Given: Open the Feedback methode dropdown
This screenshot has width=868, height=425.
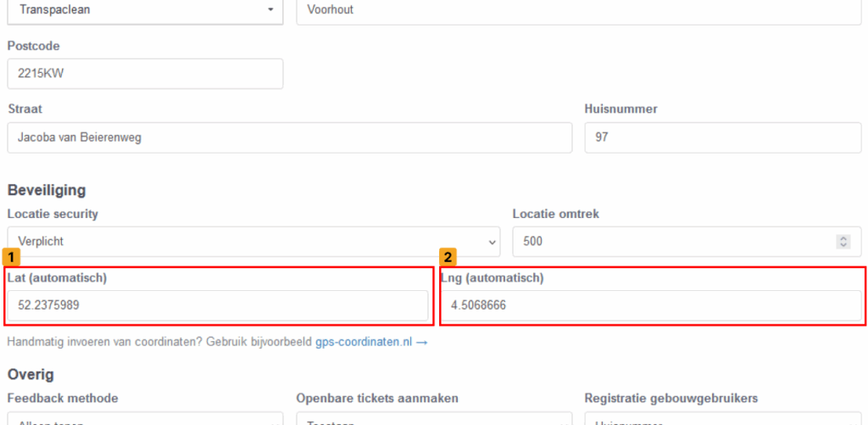Looking at the screenshot, I should 145,420.
